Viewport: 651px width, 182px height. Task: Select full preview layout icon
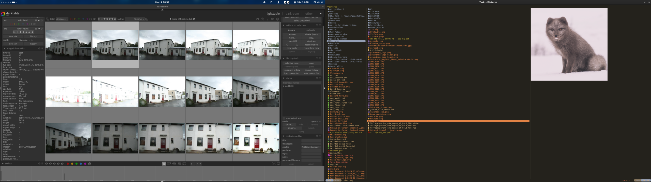point(184,164)
